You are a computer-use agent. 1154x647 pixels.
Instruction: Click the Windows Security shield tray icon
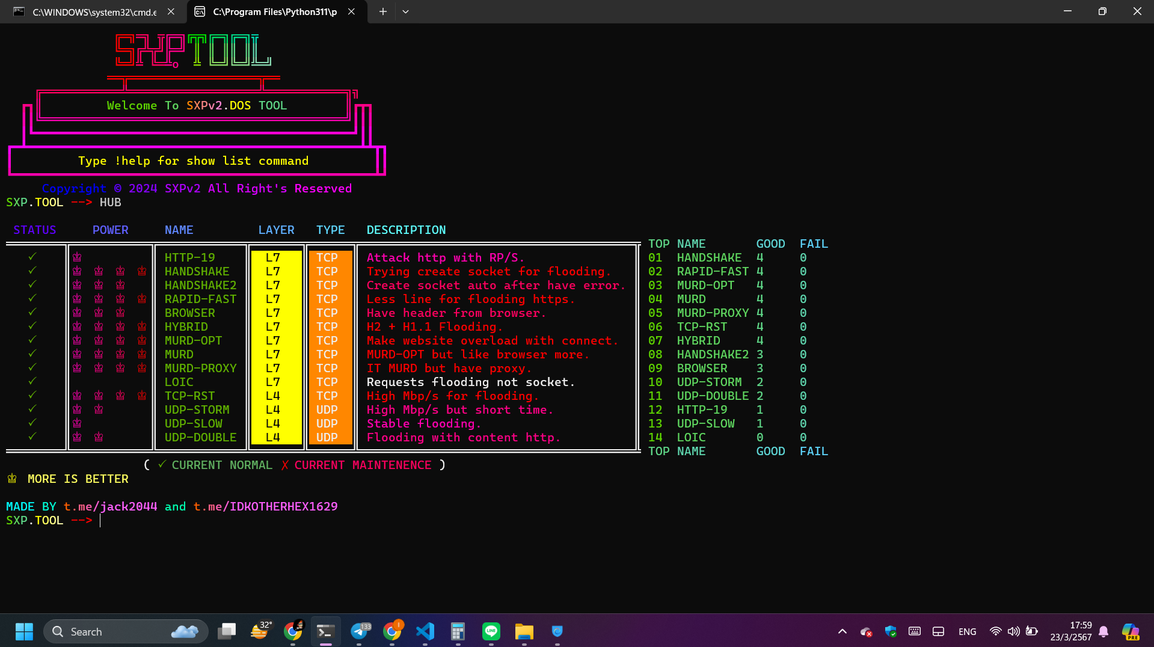[891, 631]
